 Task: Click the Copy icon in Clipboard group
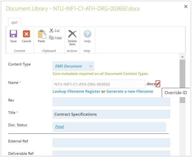pos(51,38)
